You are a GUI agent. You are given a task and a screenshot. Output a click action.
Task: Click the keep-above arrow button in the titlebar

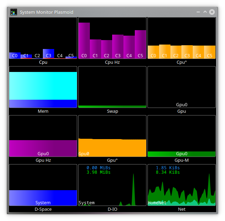pos(205,12)
